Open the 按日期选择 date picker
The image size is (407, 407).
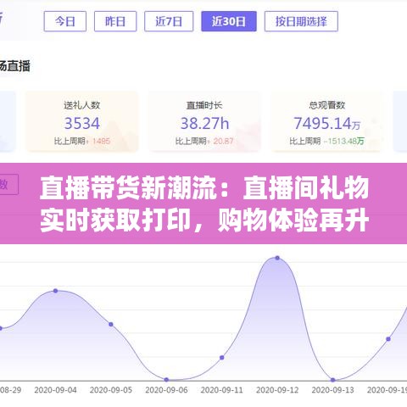(x=301, y=21)
